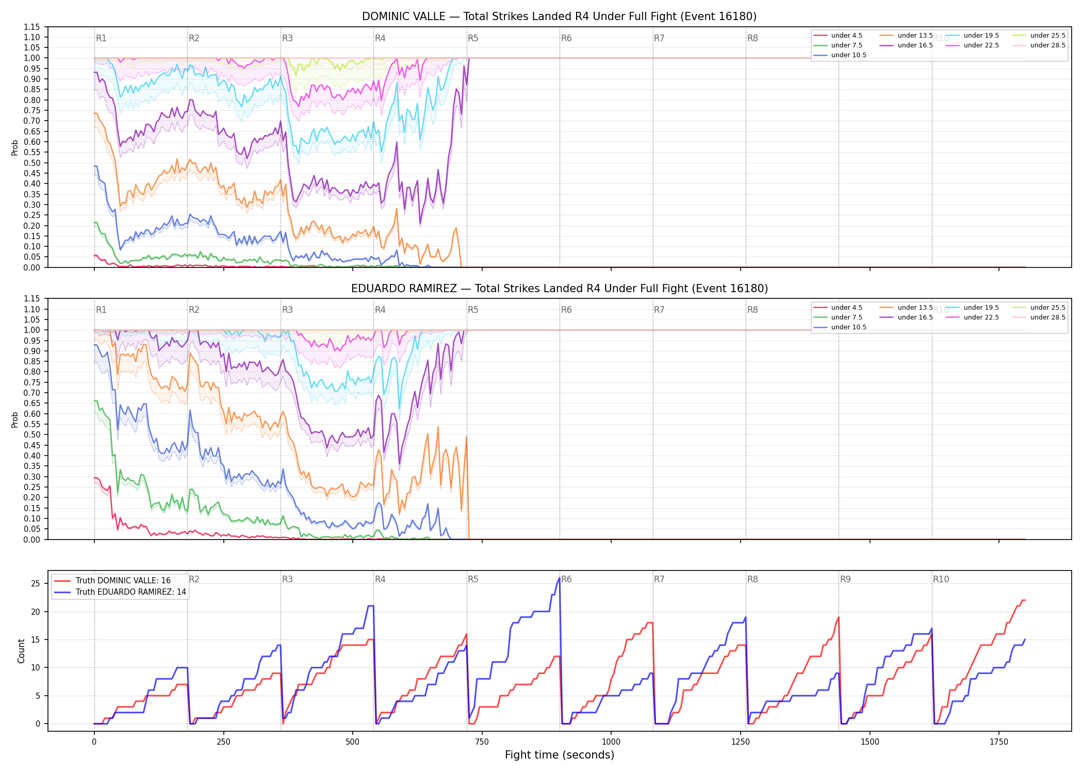Click R6 round marker in Eduardo Ramirez chart
This screenshot has width=1083, height=773.
tap(566, 310)
